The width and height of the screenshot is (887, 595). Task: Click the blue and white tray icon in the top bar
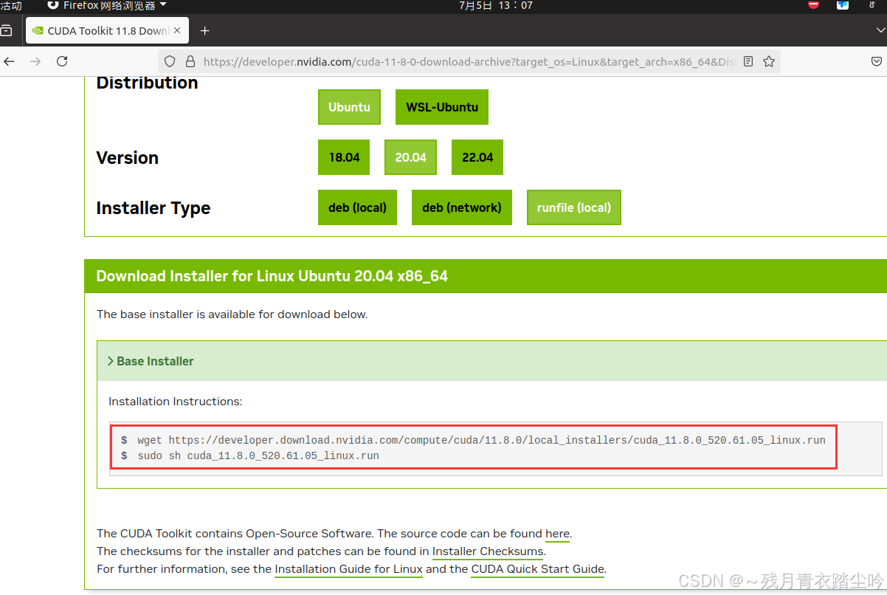tap(843, 5)
